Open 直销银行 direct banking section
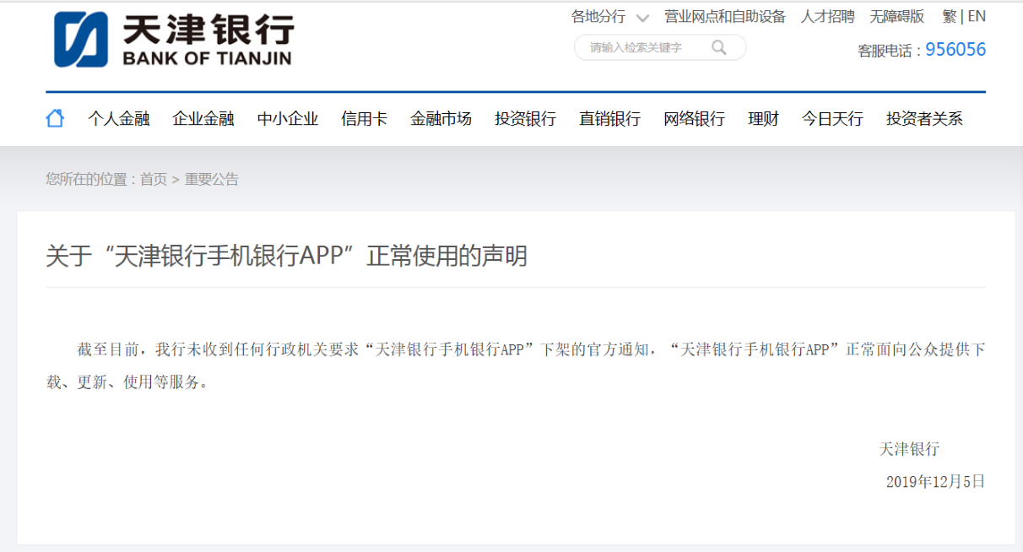The height and width of the screenshot is (552, 1023). click(609, 119)
